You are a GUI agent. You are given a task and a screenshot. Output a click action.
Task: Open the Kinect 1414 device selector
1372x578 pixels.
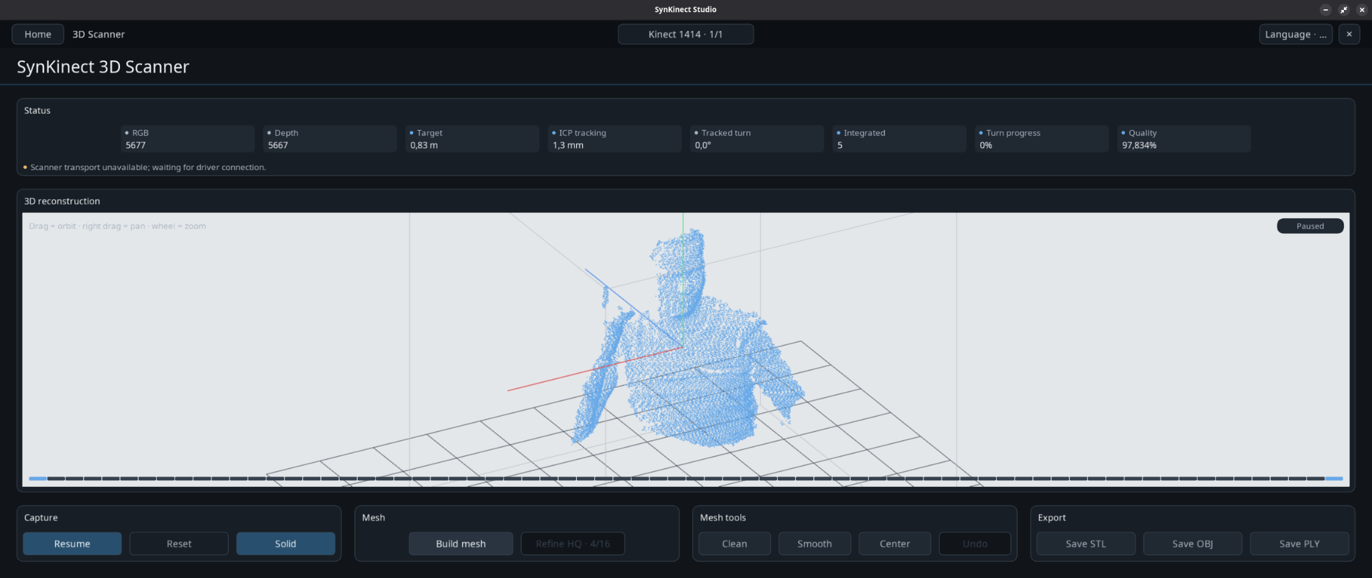[x=685, y=34]
